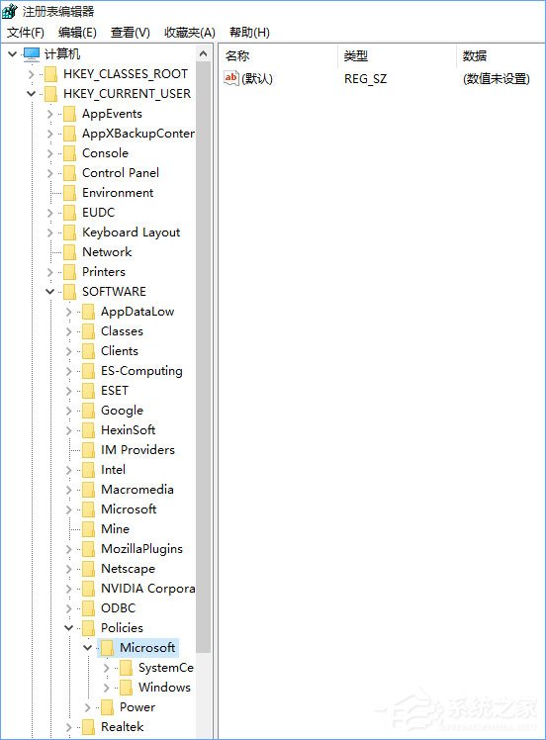
Task: Click the Keyboard Layout folder icon
Action: [x=70, y=232]
